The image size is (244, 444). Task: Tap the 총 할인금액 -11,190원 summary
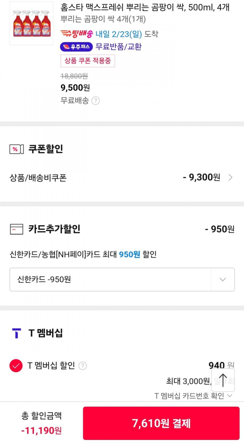point(41,423)
